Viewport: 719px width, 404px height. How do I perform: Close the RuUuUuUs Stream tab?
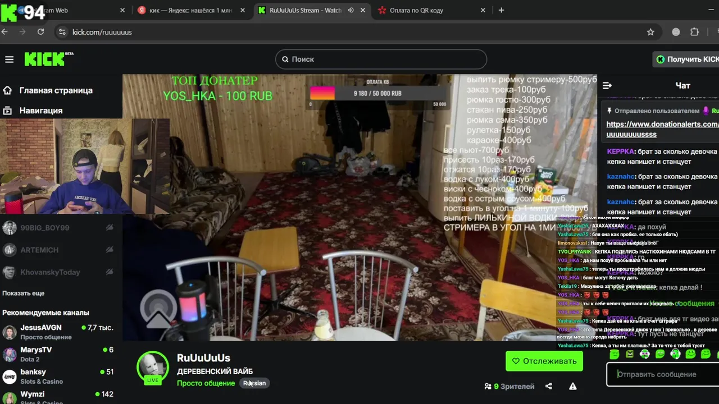[363, 10]
